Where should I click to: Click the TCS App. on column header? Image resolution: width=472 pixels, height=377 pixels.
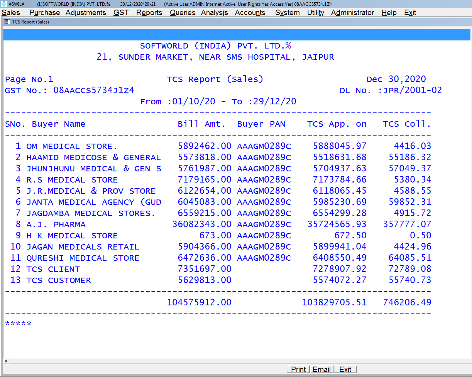tap(337, 124)
